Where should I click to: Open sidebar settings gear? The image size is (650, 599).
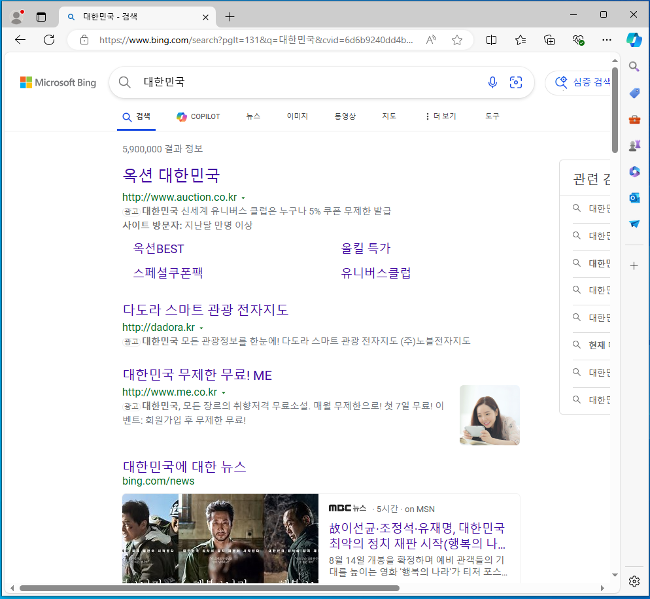tap(634, 581)
